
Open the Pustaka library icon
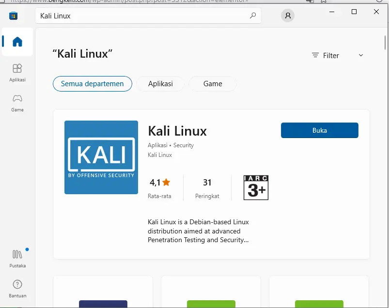17,259
